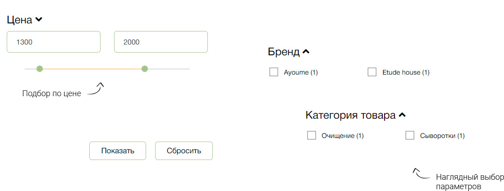Click the chevron icon next to Бренд
Viewport: 504px width, 191px height.
[x=306, y=52]
